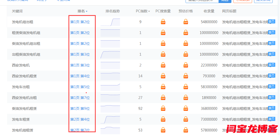This screenshot has height=135, width=280.
Task: Click the 网页标题 column header
Action: point(229,11)
